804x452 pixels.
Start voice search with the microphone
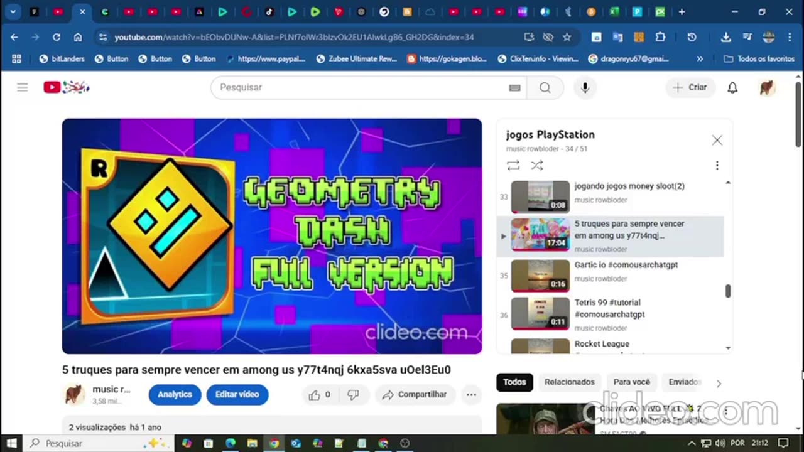click(585, 87)
